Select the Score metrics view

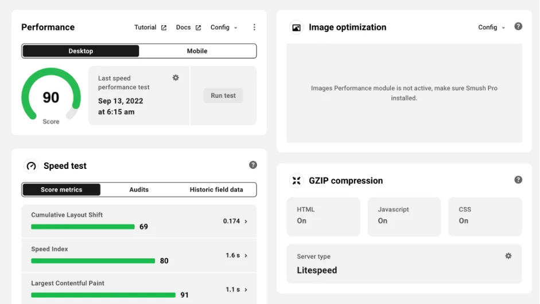(61, 189)
